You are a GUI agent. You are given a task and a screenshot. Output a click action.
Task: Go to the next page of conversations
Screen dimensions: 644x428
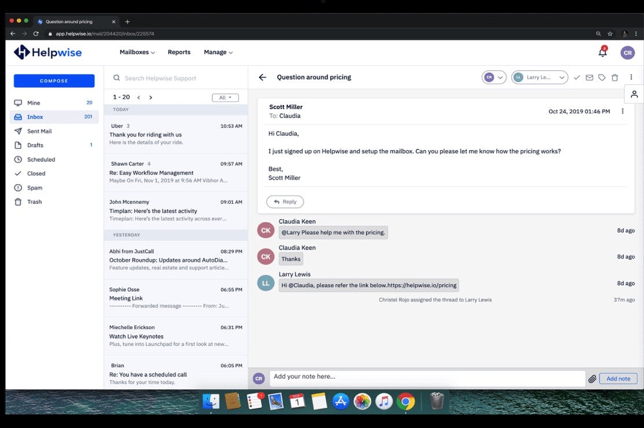(x=151, y=97)
